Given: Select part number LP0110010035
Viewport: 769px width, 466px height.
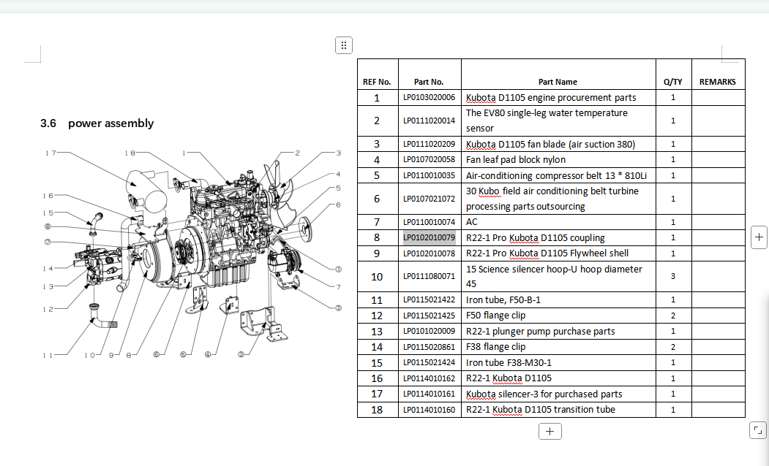Looking at the screenshot, I should point(429,175).
